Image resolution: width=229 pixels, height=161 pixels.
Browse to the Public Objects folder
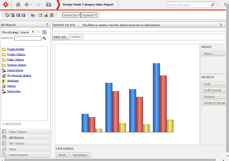tap(15, 59)
